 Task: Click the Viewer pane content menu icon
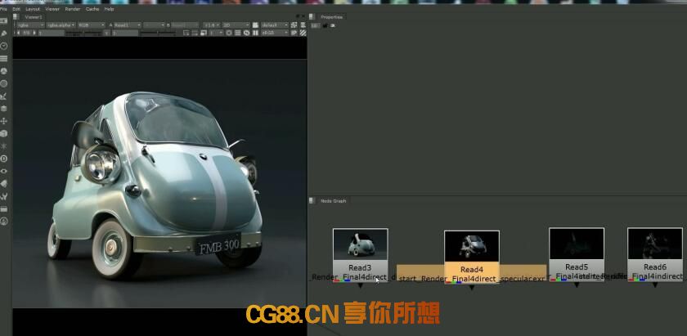16,16
